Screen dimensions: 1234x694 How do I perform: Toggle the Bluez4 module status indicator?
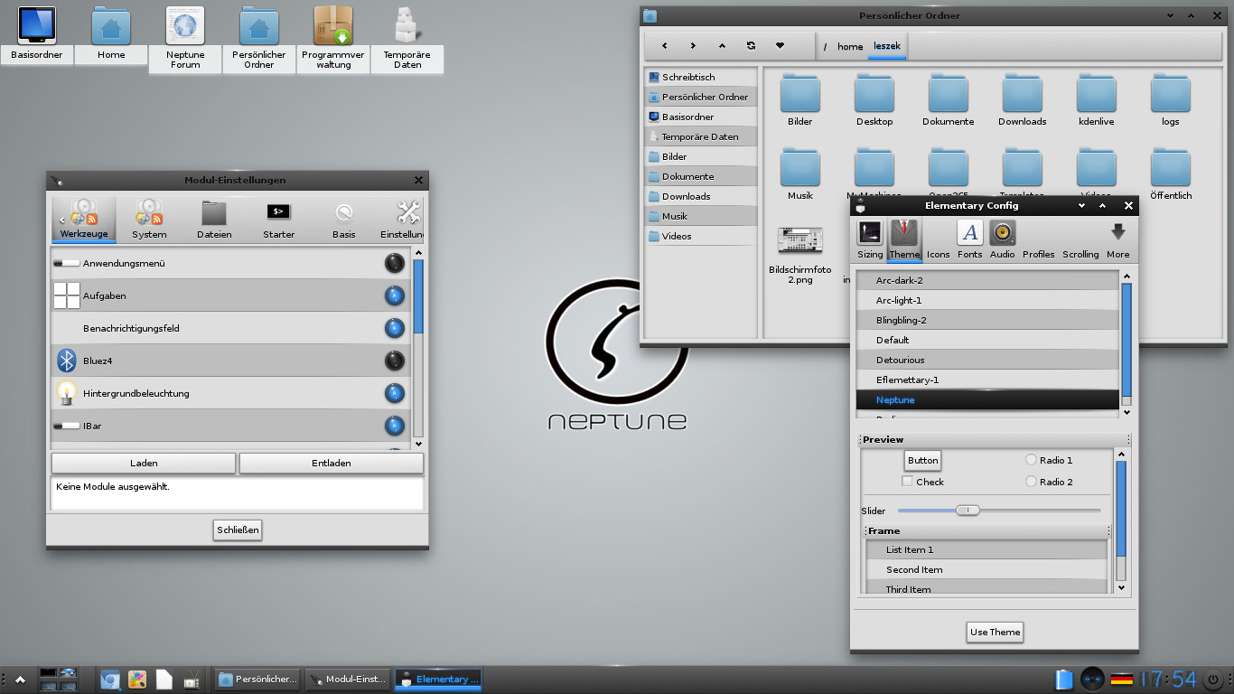(x=395, y=361)
